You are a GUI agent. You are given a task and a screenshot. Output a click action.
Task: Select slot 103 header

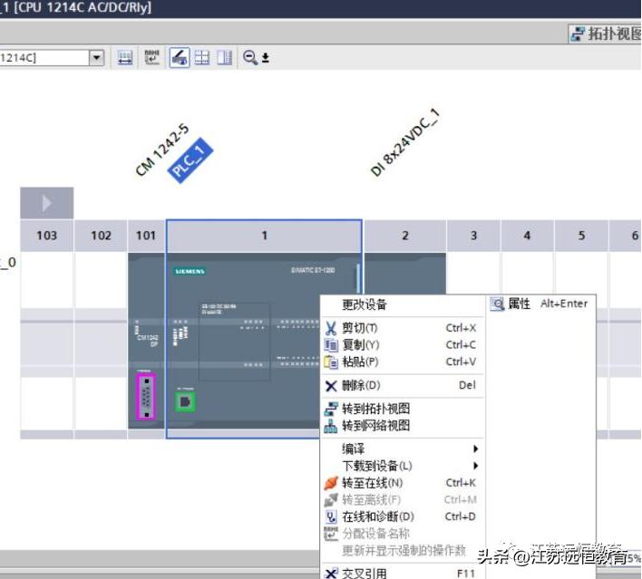(x=46, y=236)
